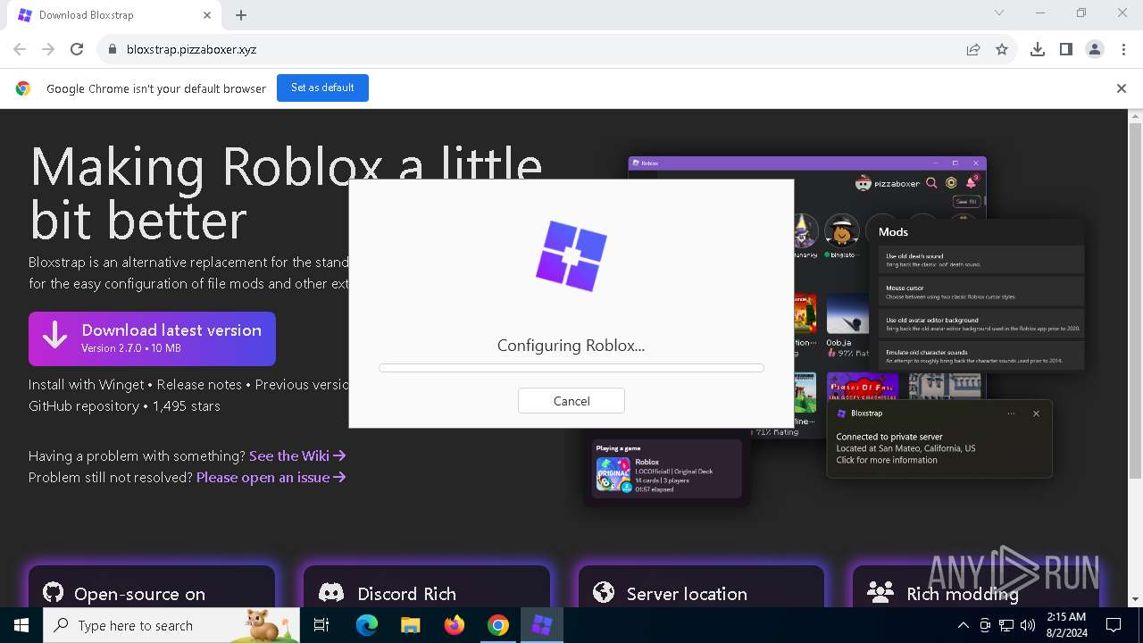Click the Bloxstrap logo in the dialog
Viewport: 1143px width, 643px height.
(571, 255)
